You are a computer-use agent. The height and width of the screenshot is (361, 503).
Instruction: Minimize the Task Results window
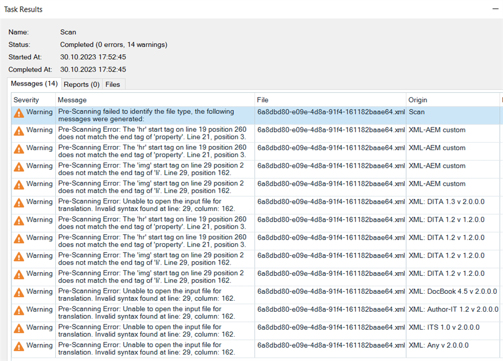coord(495,9)
